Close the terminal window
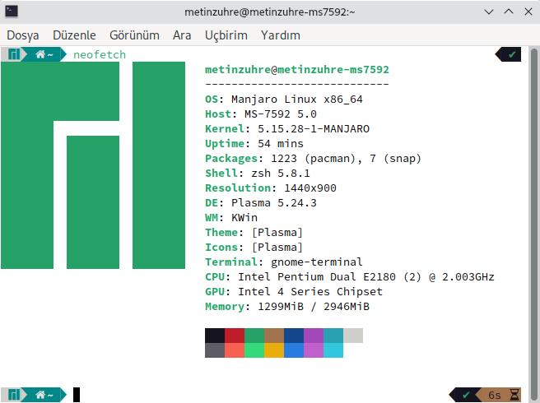Screen dimensions: 540x403 (x=528, y=12)
